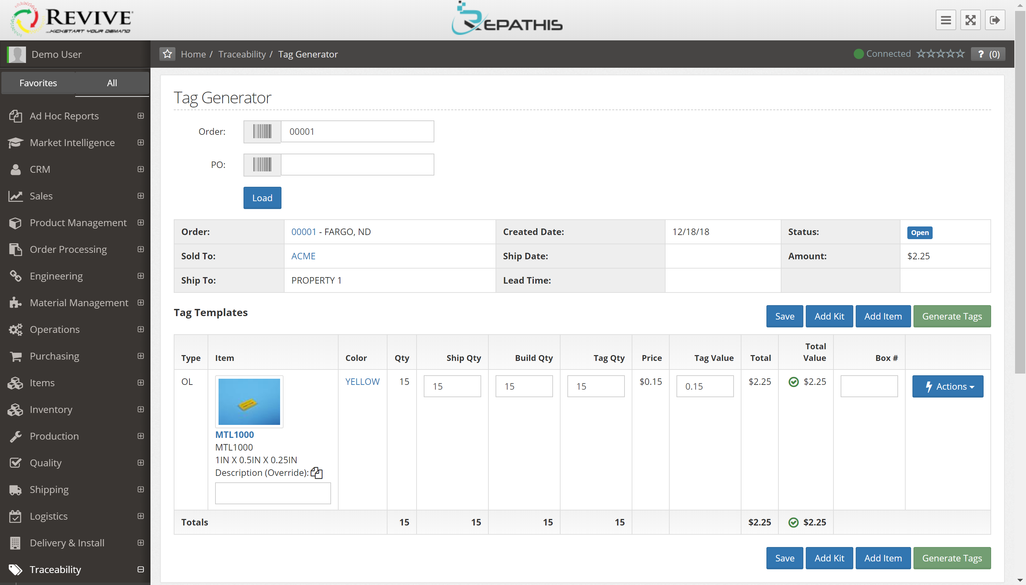Click the top Add Kit button
This screenshot has height=585, width=1026.
[x=829, y=316]
